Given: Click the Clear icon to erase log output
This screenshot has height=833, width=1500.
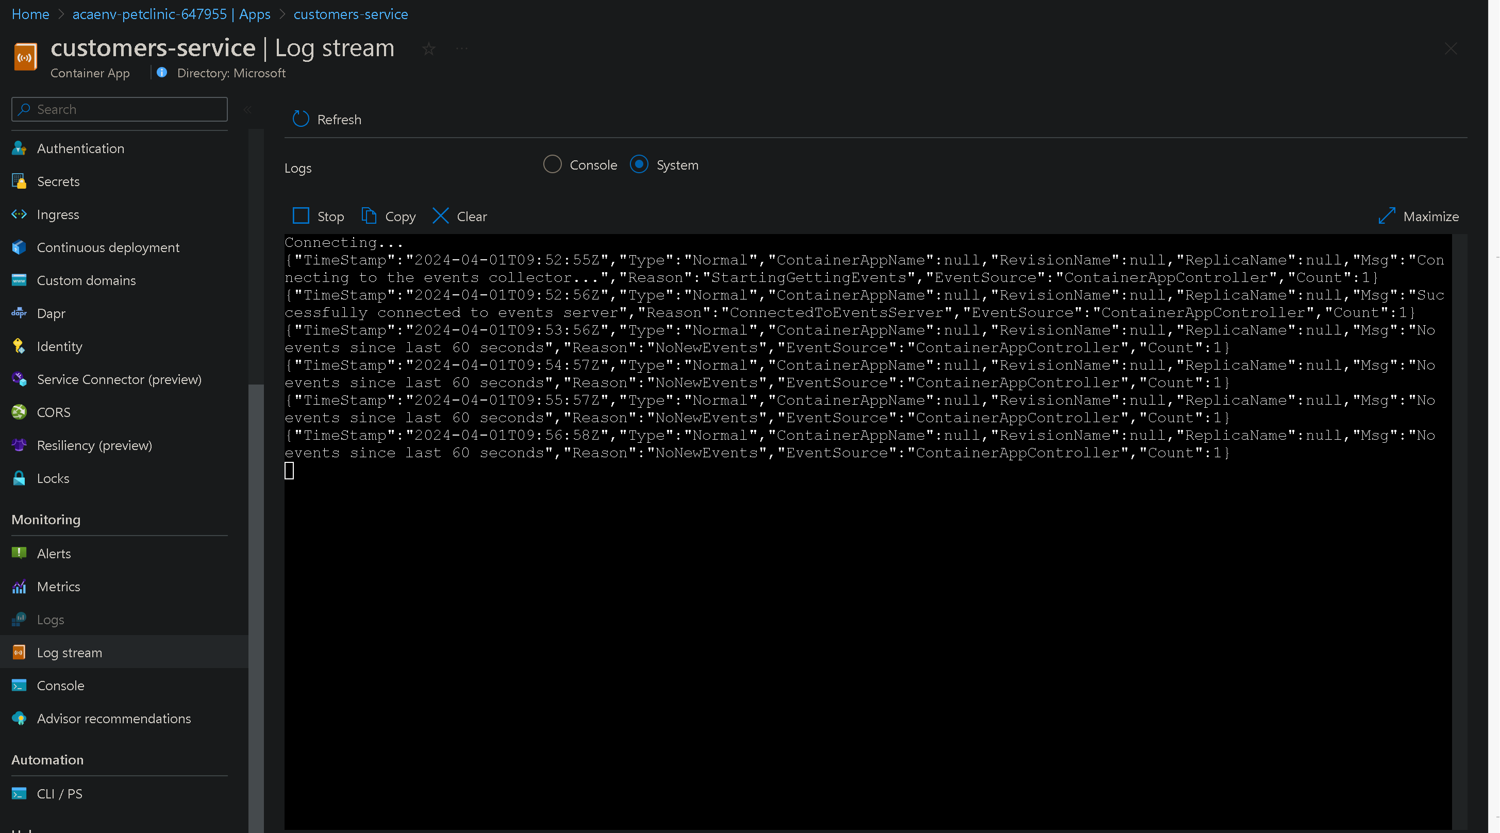Looking at the screenshot, I should (441, 215).
